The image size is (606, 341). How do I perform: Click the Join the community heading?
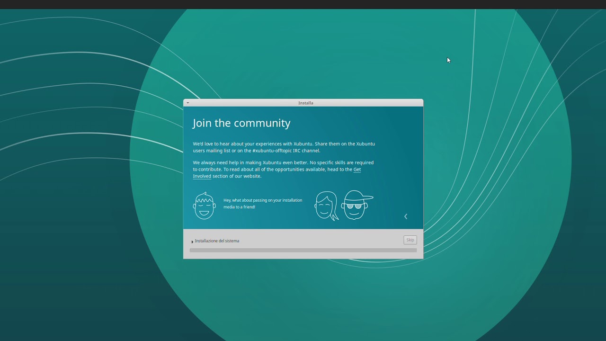[x=241, y=123]
